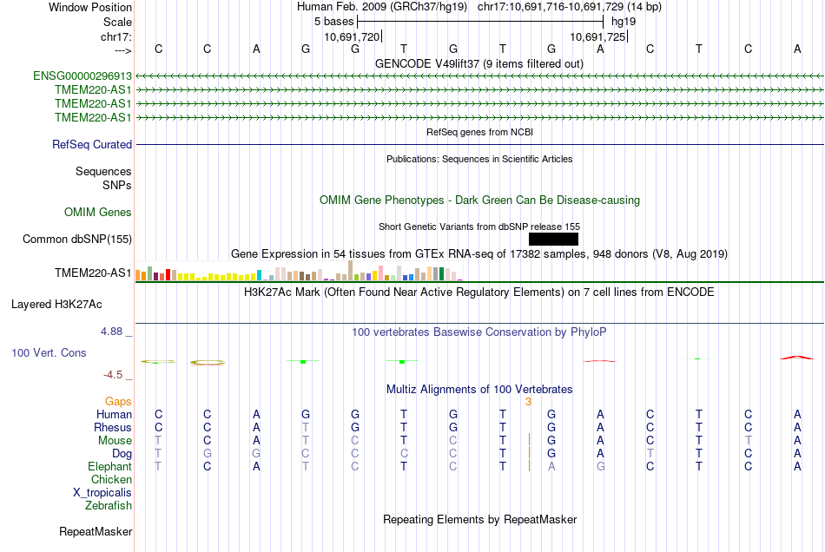Click the -4.5 PhyloP lower scale value

(113, 375)
